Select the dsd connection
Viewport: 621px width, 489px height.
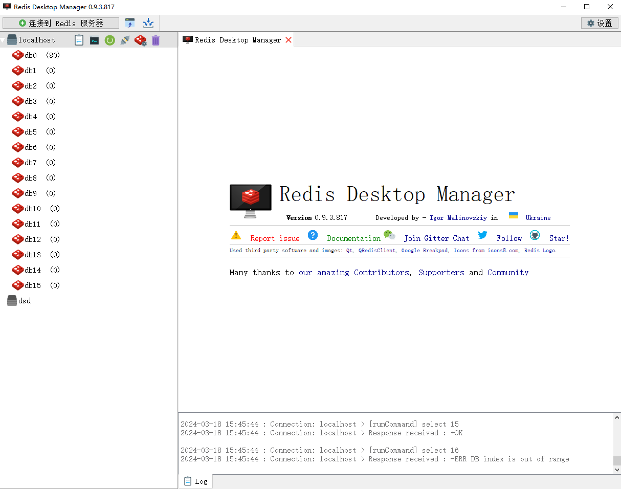tap(25, 301)
